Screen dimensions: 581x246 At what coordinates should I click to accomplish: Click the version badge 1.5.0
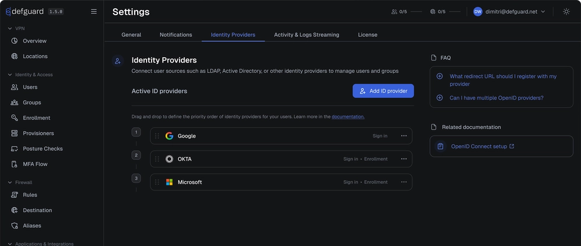click(56, 12)
